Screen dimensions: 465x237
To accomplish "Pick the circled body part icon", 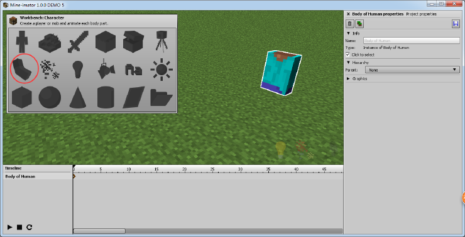I will (x=24, y=69).
